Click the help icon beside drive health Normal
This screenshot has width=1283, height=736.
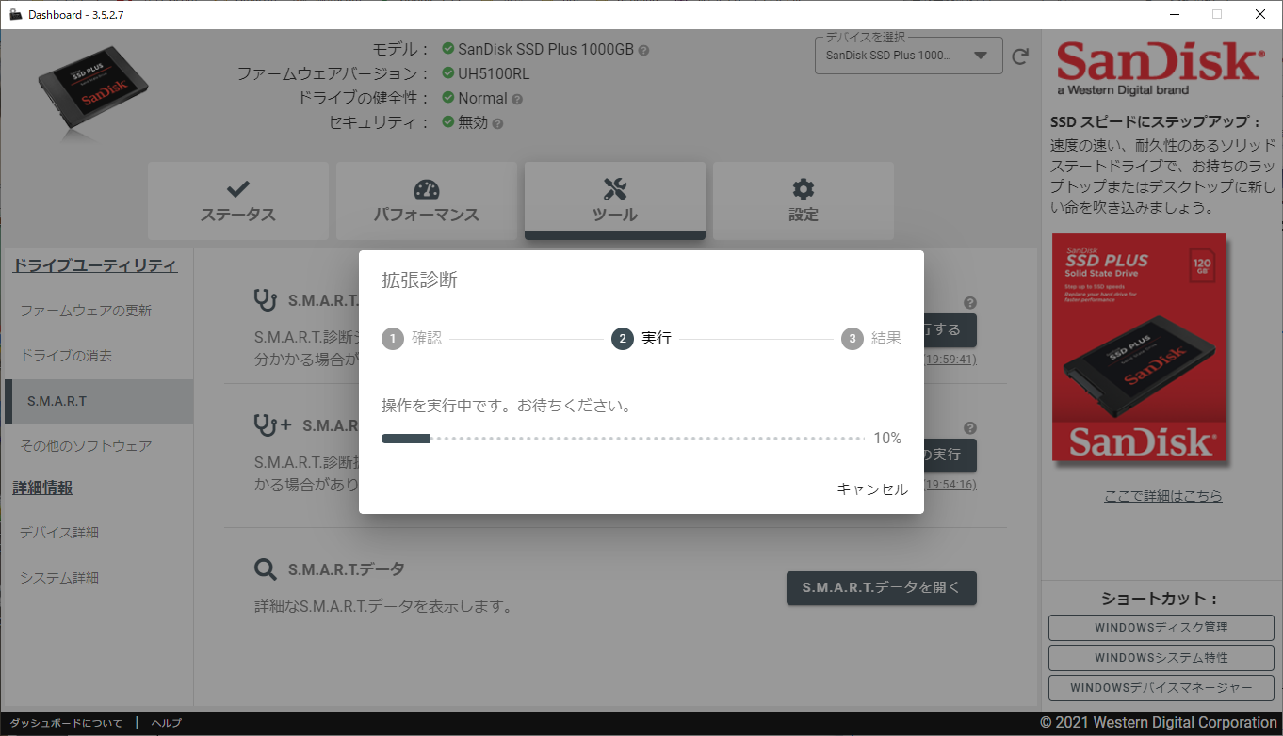(x=517, y=99)
